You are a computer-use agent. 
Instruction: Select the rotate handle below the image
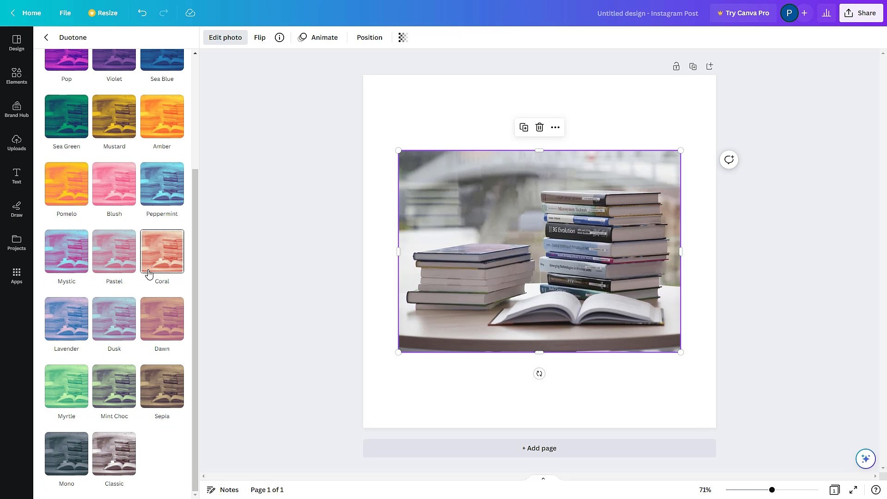(x=539, y=373)
